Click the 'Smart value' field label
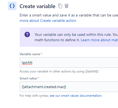Image resolution: width=118 pixels, height=108 pixels. coord(28,78)
